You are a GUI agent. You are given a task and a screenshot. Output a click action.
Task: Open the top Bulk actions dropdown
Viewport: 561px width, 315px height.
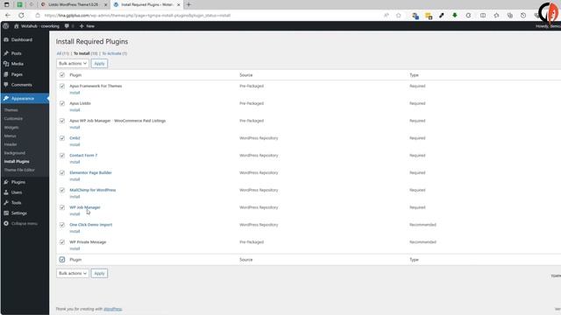(x=73, y=63)
